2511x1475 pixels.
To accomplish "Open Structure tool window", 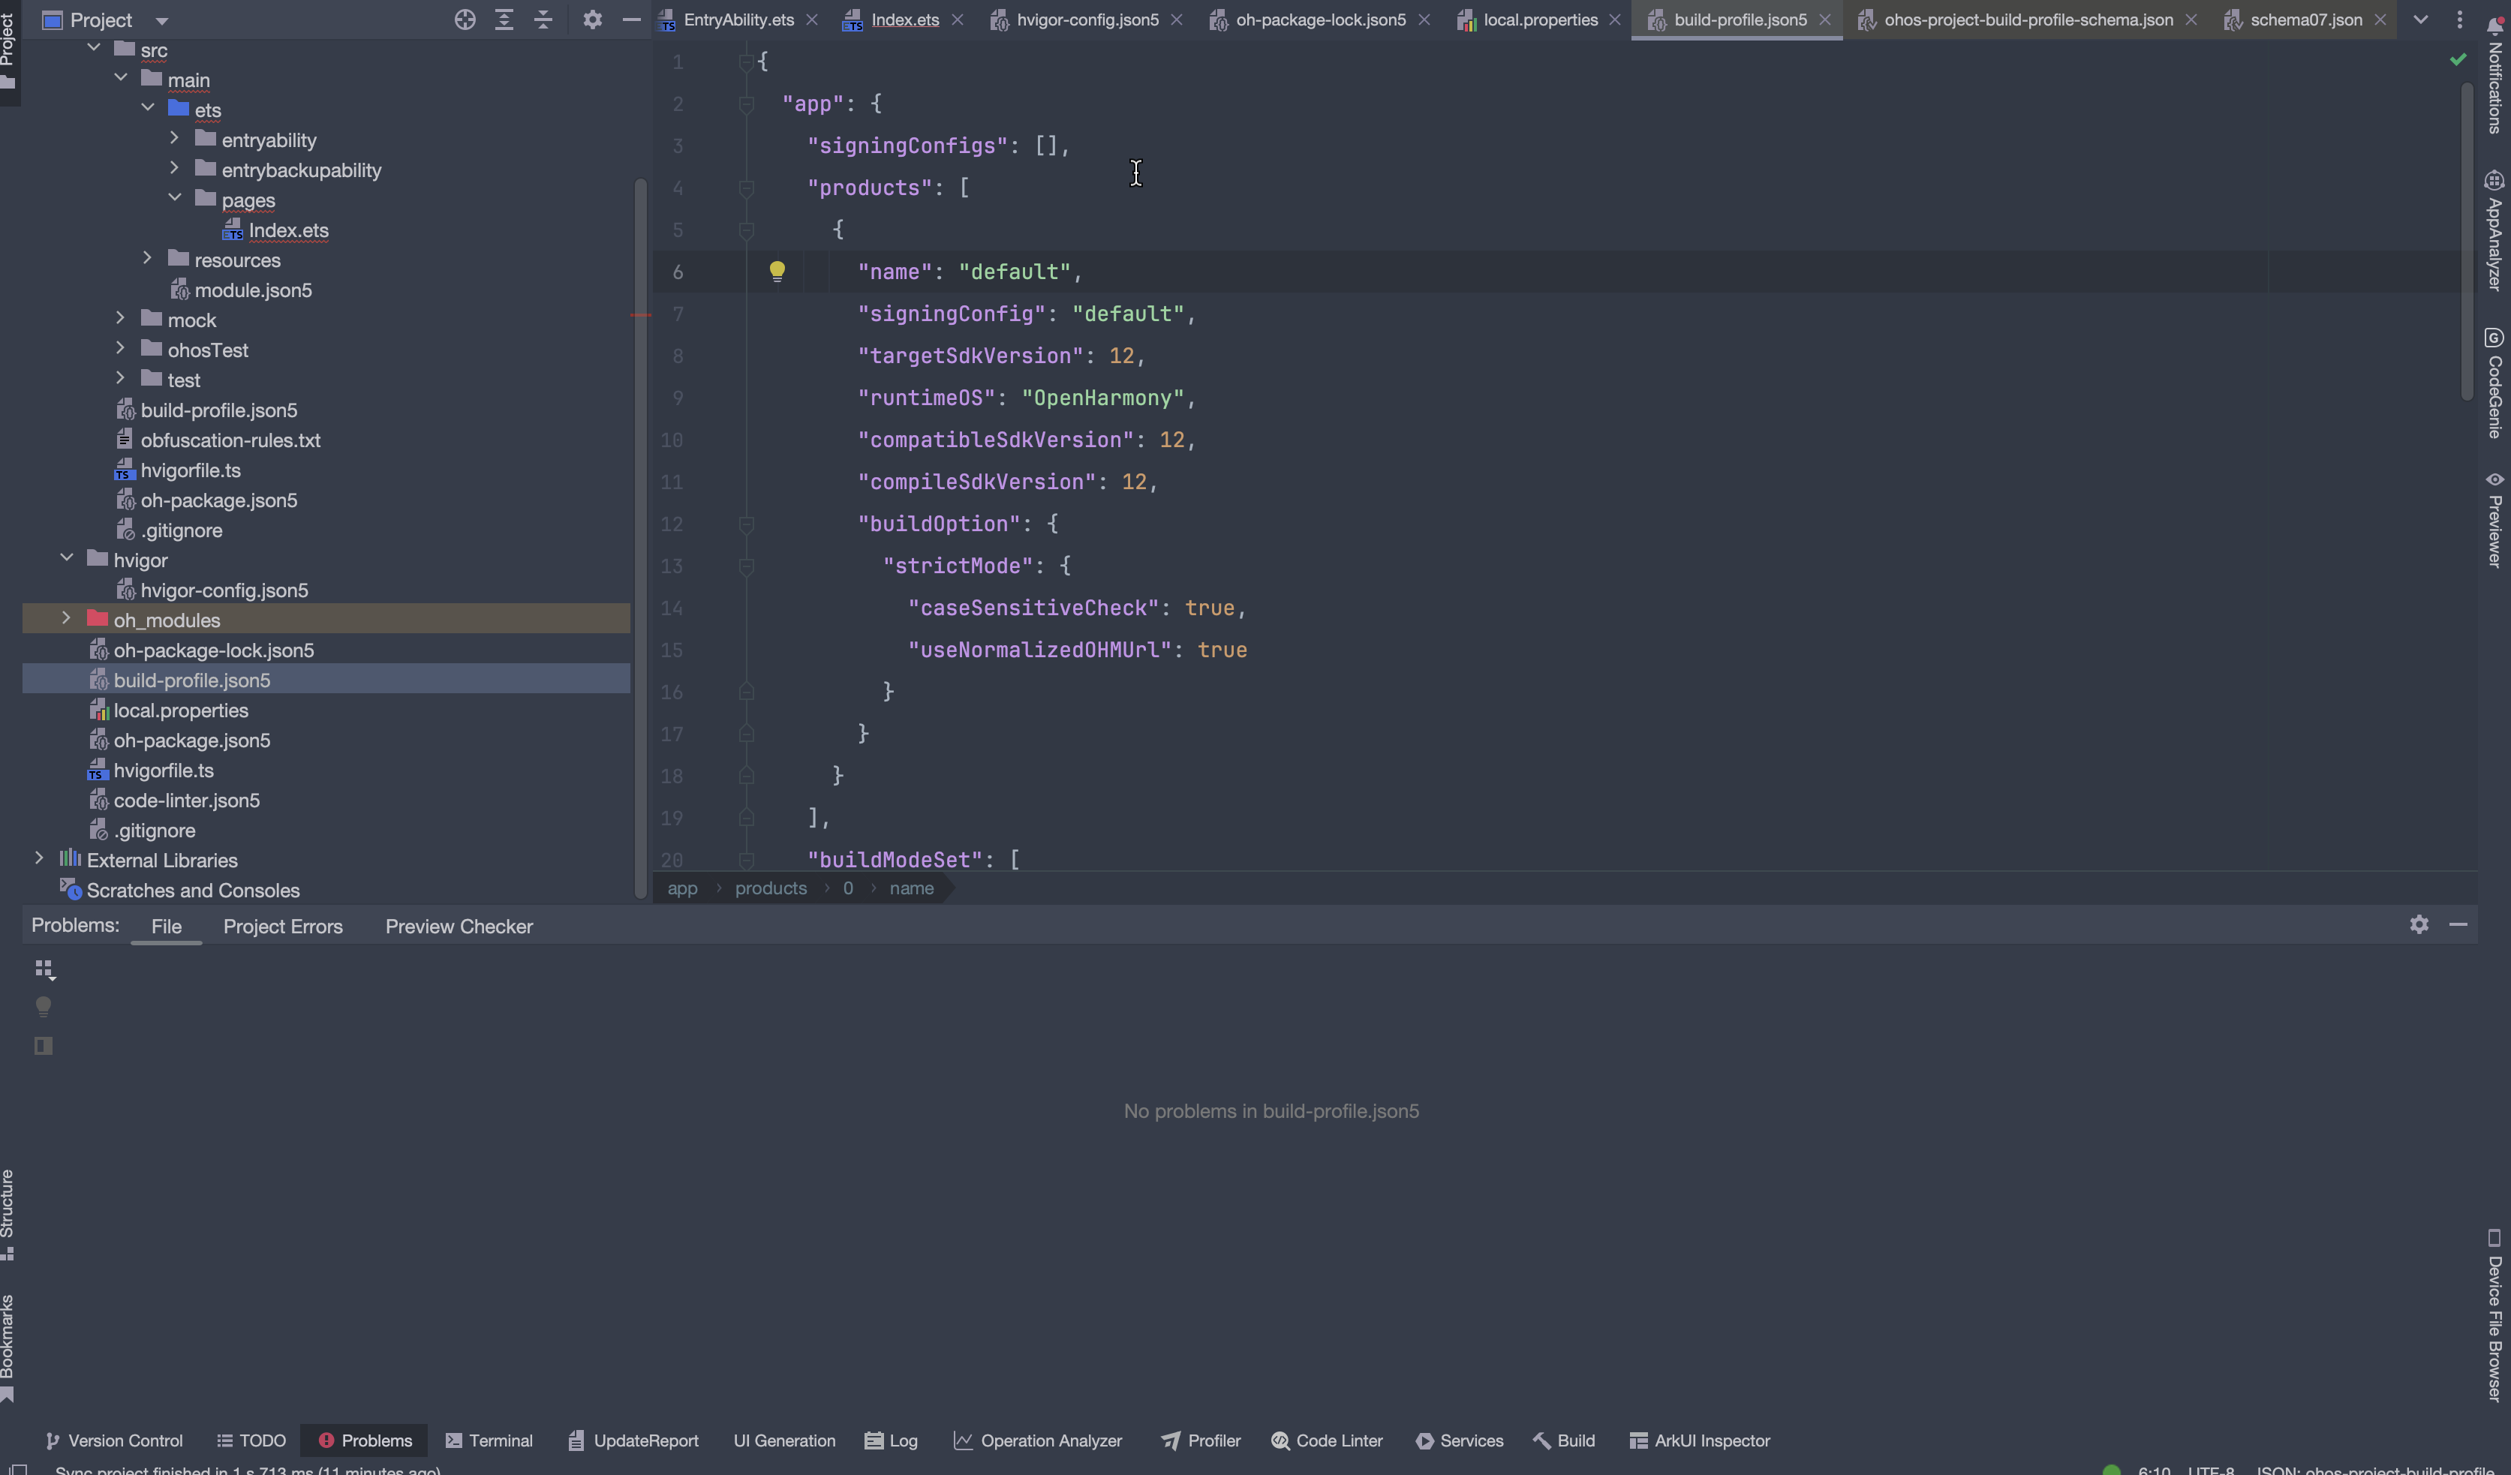I will coord(8,1215).
